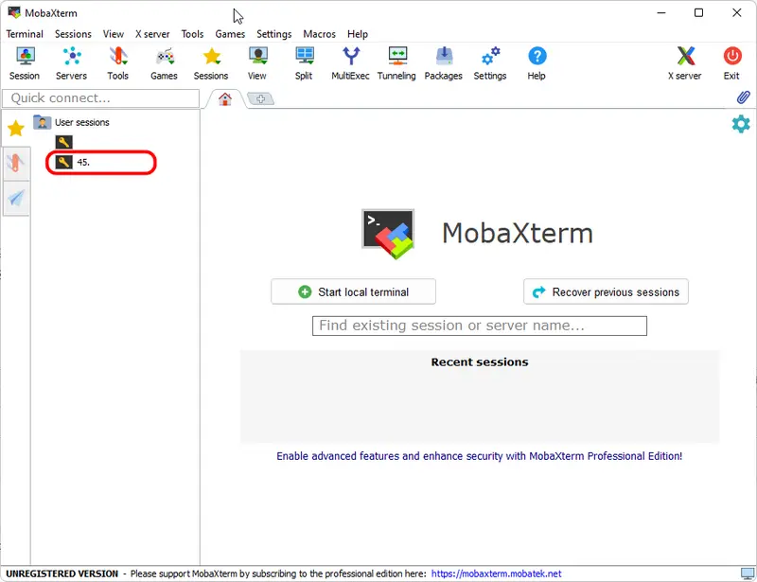Start the X server toolbar icon
This screenshot has width=757, height=582.
685,63
